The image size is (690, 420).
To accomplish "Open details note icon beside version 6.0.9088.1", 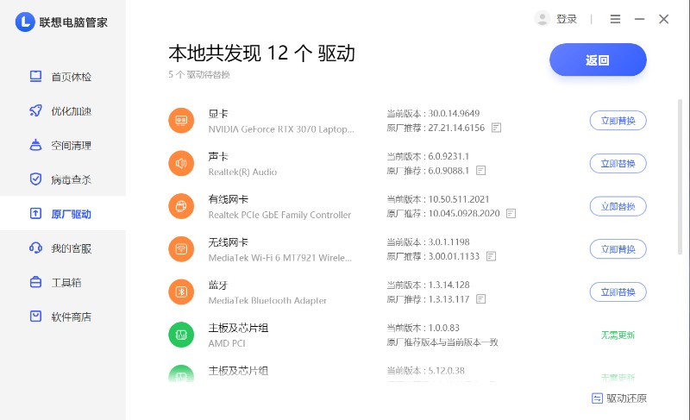I will click(480, 171).
